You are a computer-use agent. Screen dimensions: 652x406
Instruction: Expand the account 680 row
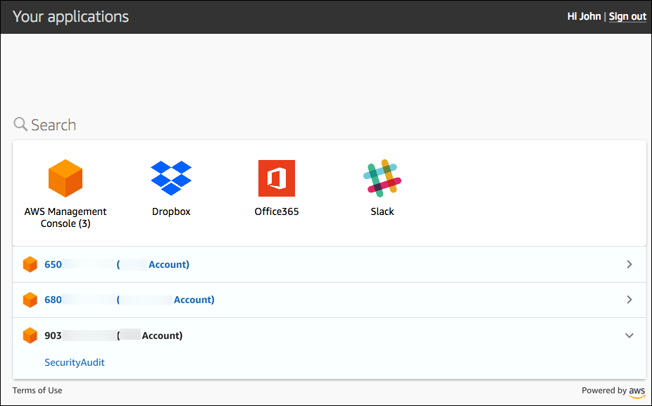point(629,299)
